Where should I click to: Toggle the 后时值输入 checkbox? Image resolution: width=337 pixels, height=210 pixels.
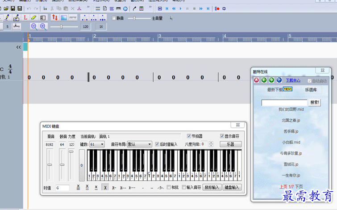pyautogui.click(x=157, y=144)
